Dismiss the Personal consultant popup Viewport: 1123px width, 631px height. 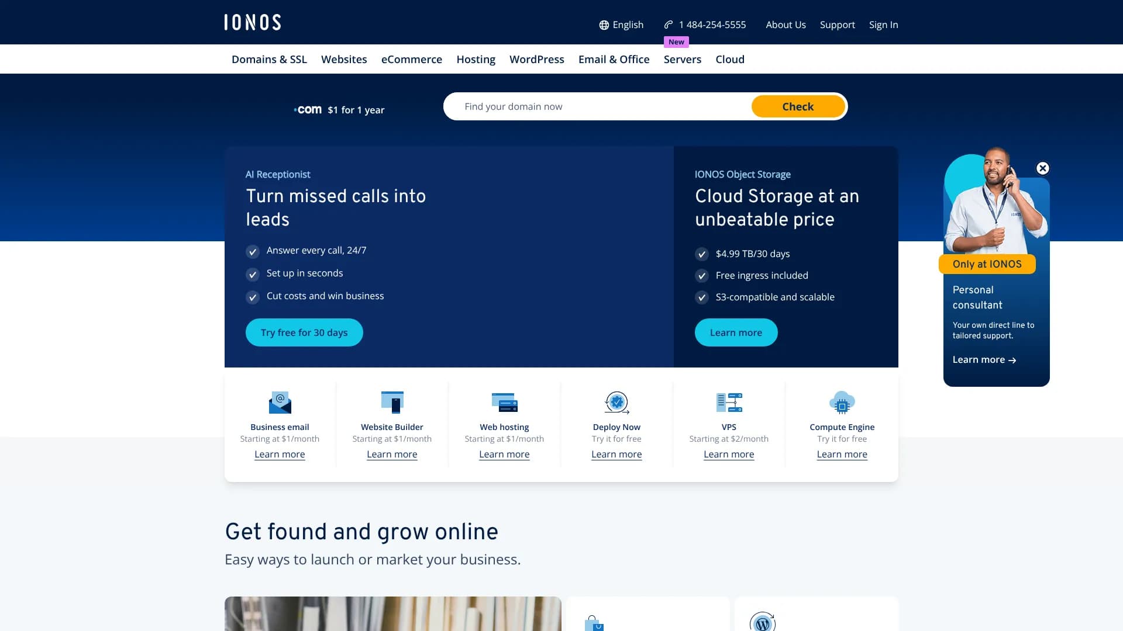click(1042, 168)
